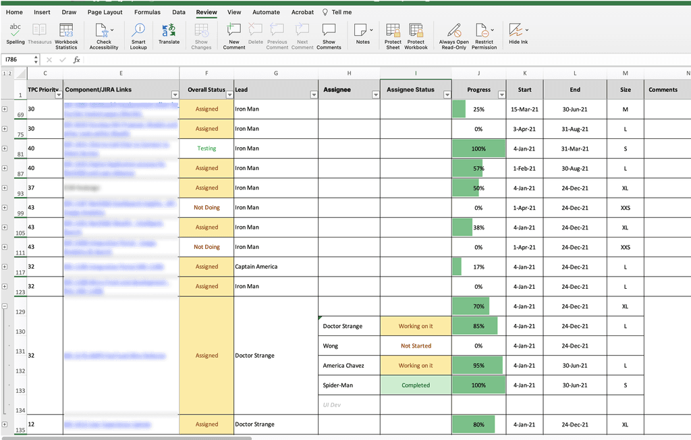Screen dimensions: 691x440
Task: Go to Previous Comment
Action: tap(277, 36)
